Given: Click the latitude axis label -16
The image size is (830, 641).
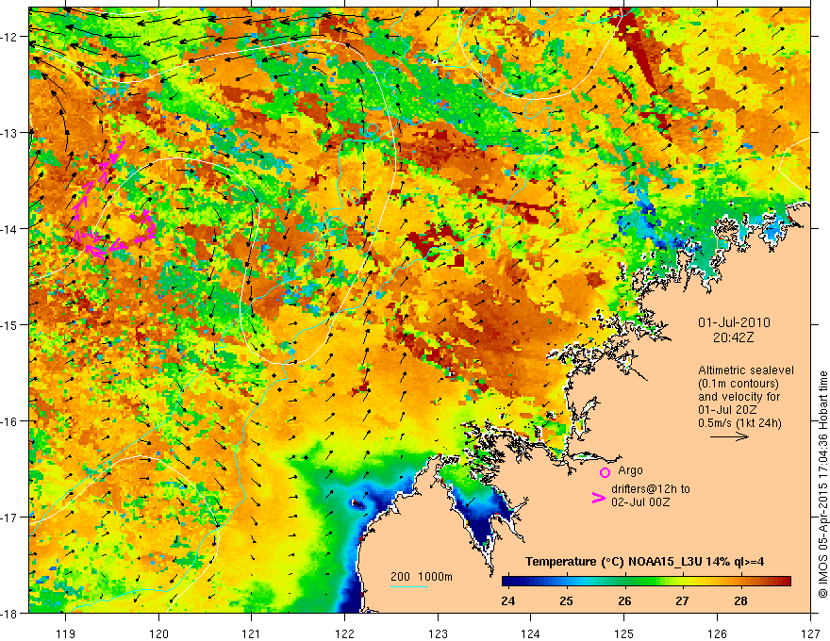Looking at the screenshot, I should [x=9, y=421].
